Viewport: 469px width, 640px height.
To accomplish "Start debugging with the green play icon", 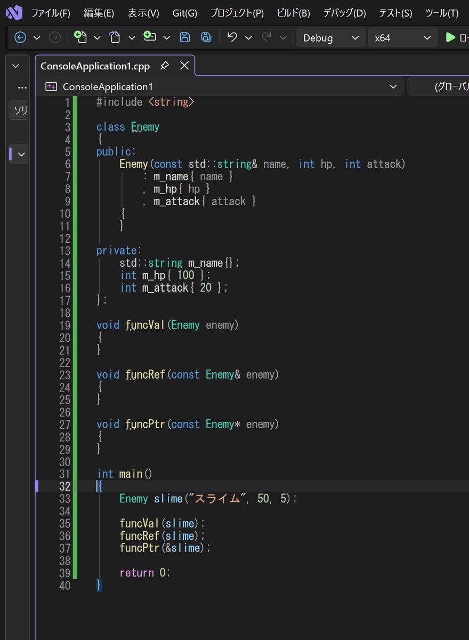I will click(450, 37).
